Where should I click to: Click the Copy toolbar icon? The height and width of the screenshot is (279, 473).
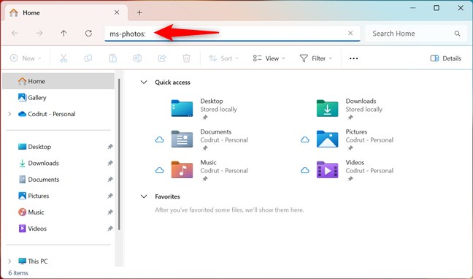tap(88, 58)
